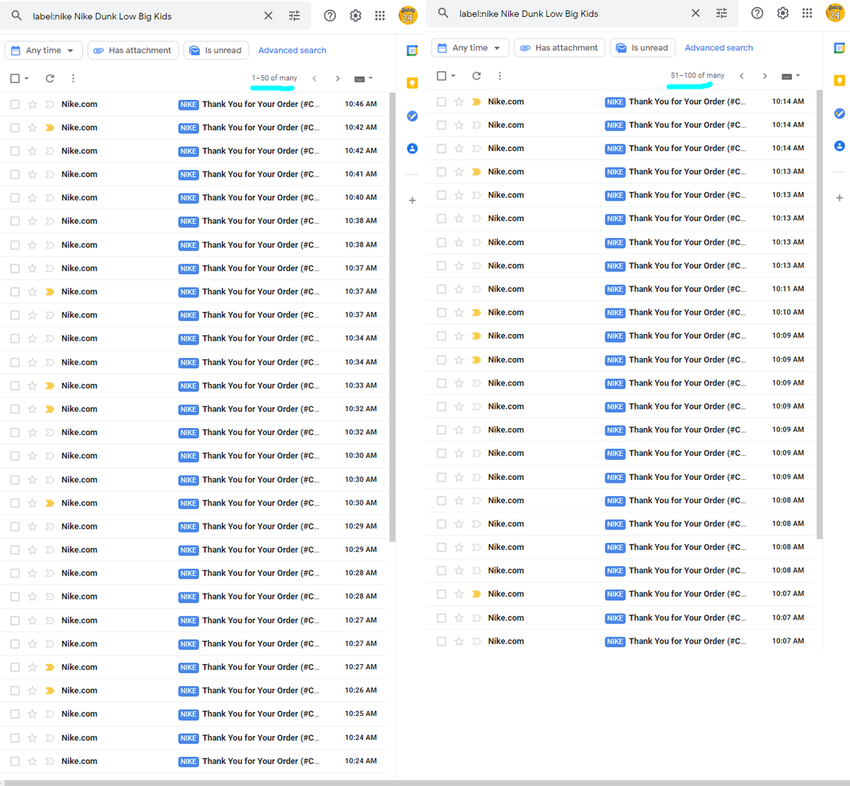The height and width of the screenshot is (786, 850).
Task: Open Tasks side panel icon in right window
Action: (839, 113)
